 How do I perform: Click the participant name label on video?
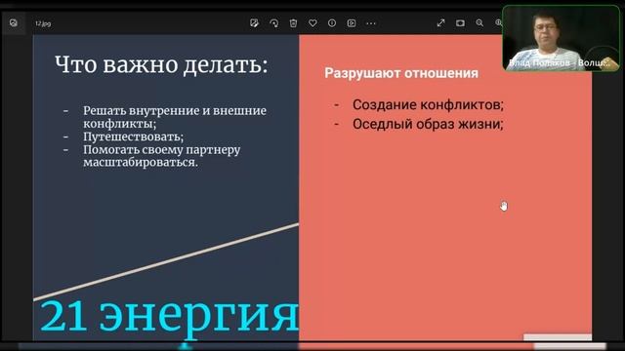[559, 62]
